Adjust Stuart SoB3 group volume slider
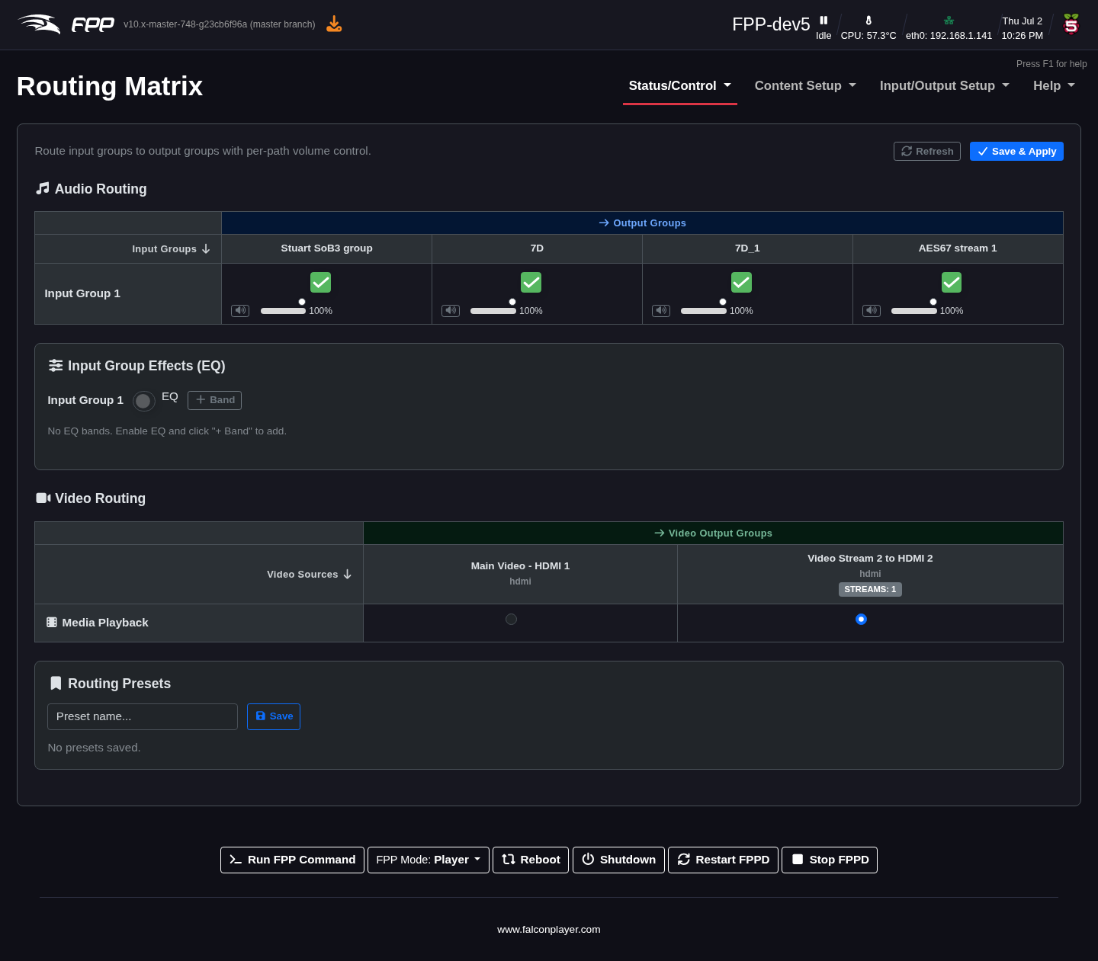The width and height of the screenshot is (1098, 961). click(283, 310)
